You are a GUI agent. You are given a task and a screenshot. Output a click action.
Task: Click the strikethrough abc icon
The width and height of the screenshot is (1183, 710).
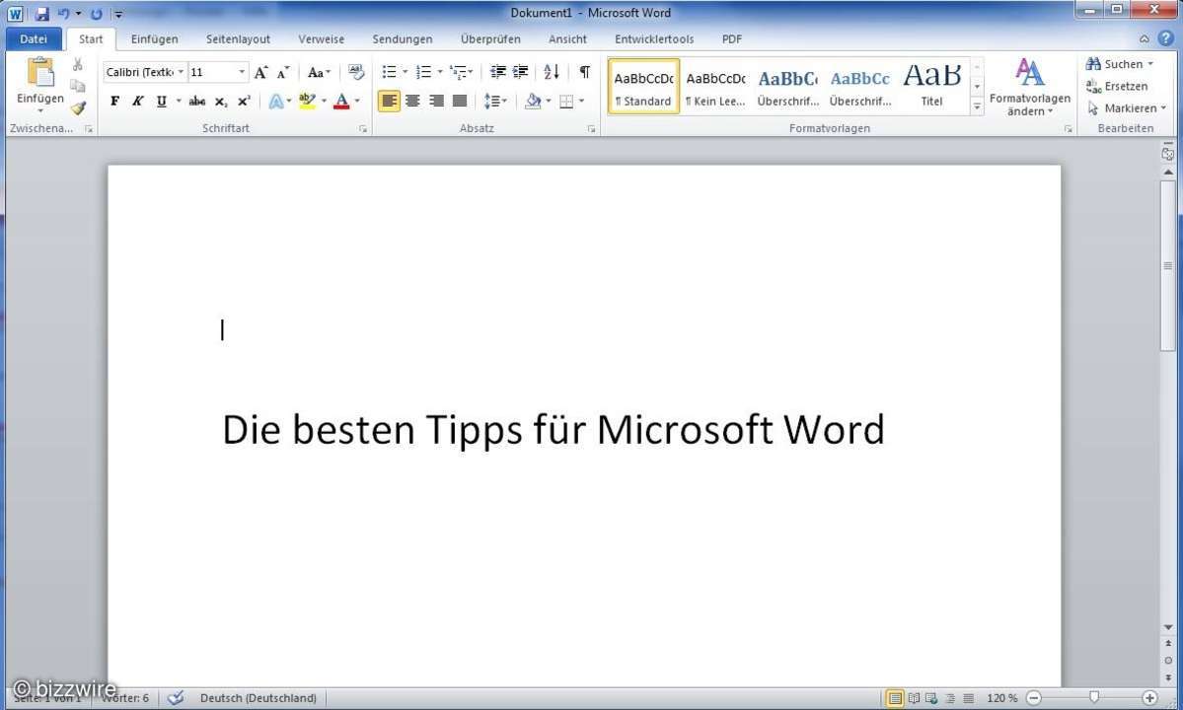[x=197, y=101]
